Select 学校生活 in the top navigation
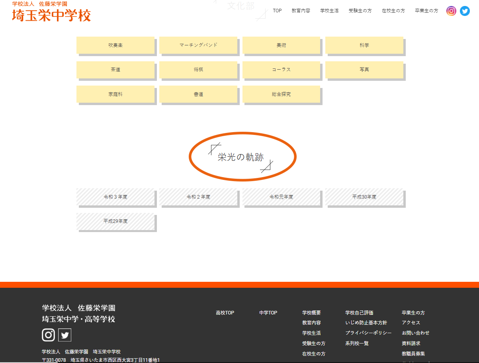The width and height of the screenshot is (479, 363). (329, 11)
